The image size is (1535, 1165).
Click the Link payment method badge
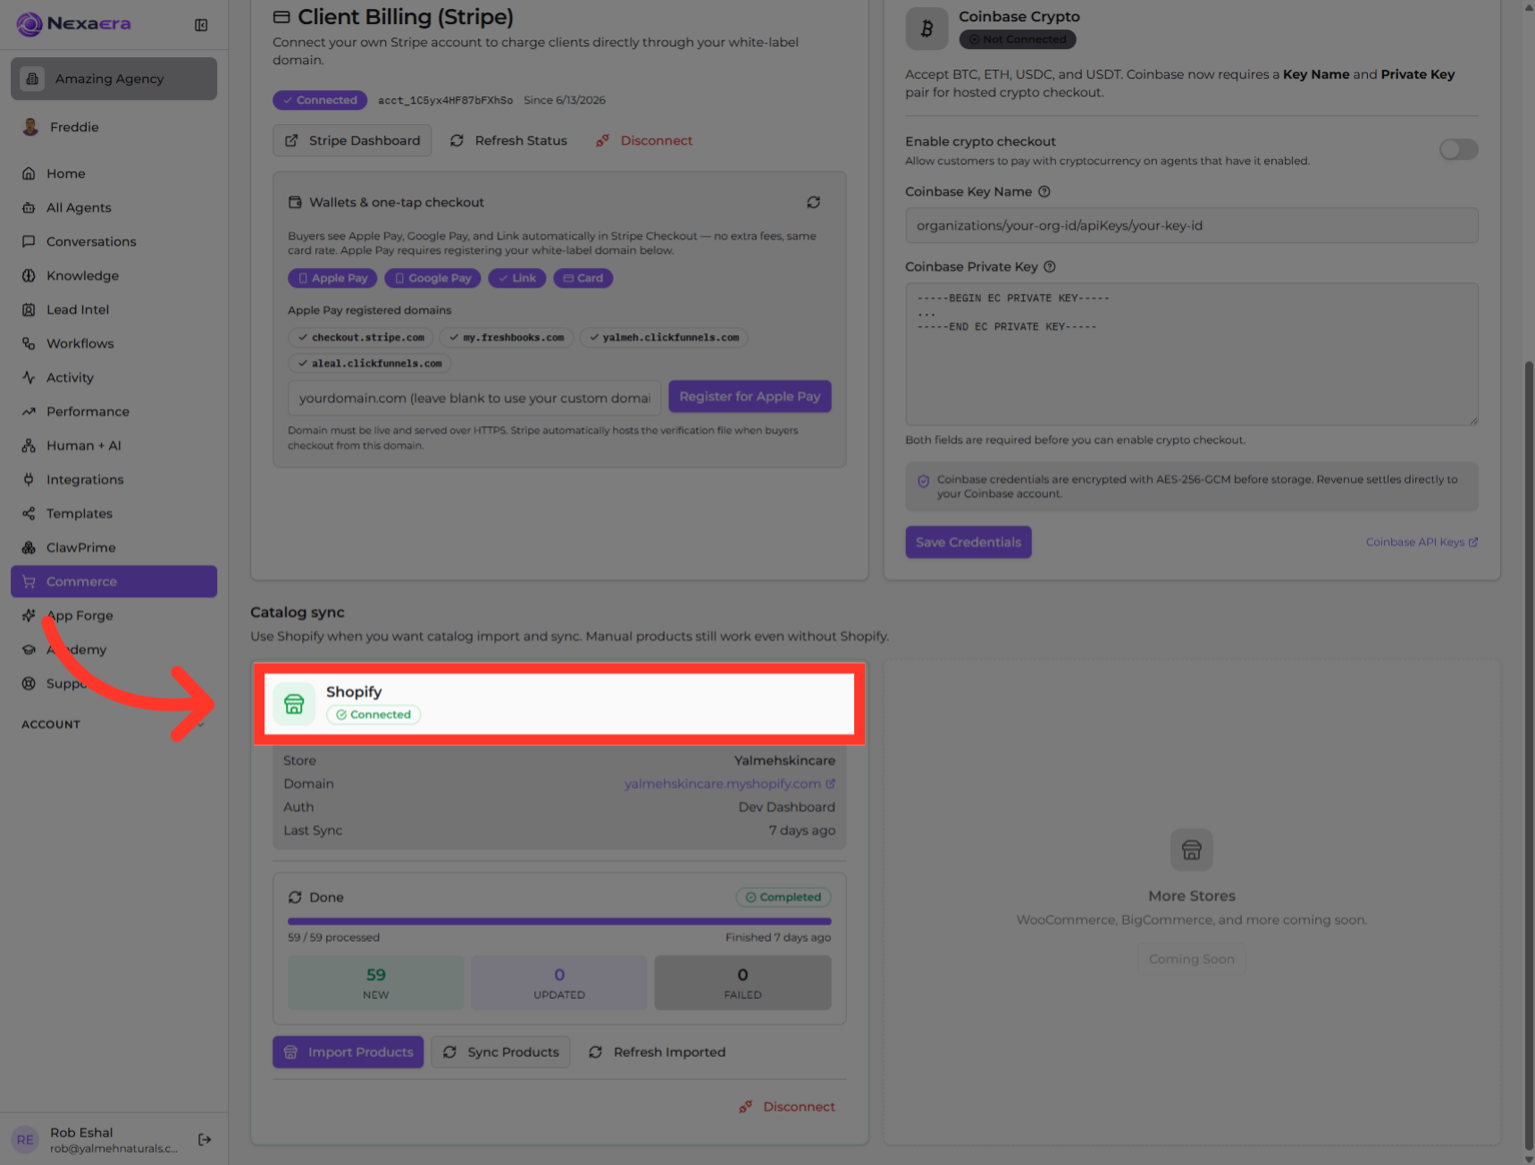(x=516, y=278)
